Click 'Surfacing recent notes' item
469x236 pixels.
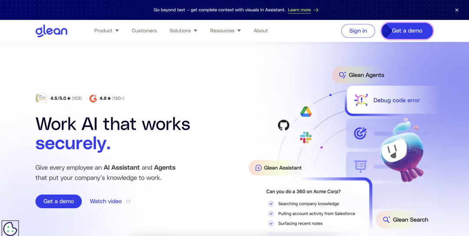coord(301,223)
